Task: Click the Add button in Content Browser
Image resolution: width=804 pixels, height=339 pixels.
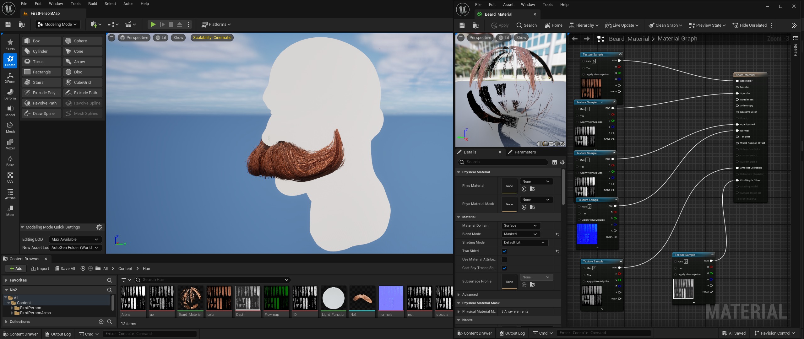Action: 16,268
